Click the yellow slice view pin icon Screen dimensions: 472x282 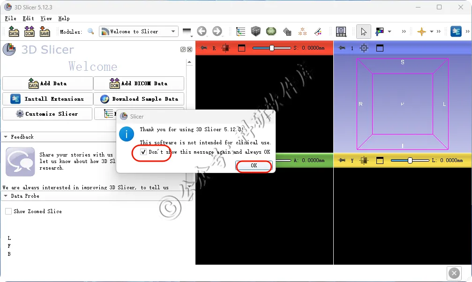(342, 160)
